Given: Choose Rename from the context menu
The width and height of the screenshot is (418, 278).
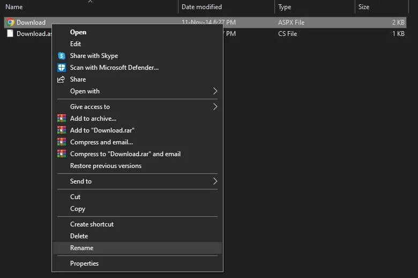Looking at the screenshot, I should pyautogui.click(x=81, y=248).
